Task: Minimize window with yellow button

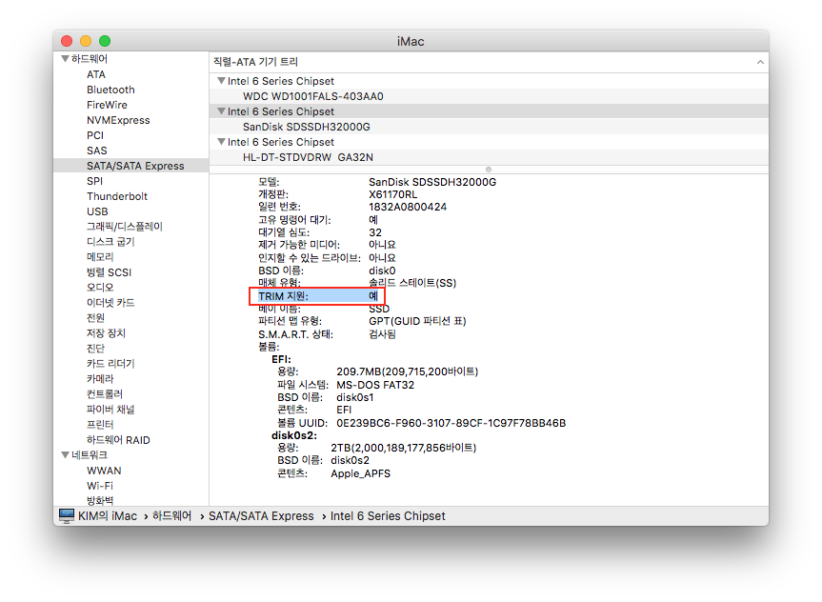Action: tap(86, 41)
